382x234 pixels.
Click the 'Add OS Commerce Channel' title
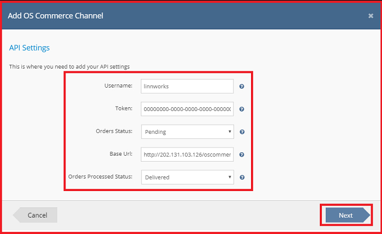(56, 16)
